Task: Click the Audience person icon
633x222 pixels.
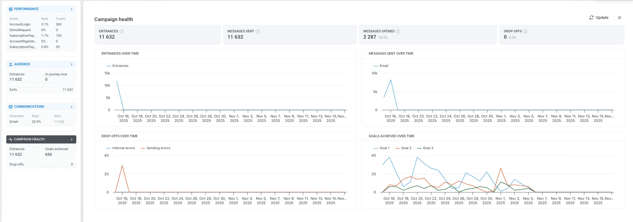Action: (x=11, y=64)
